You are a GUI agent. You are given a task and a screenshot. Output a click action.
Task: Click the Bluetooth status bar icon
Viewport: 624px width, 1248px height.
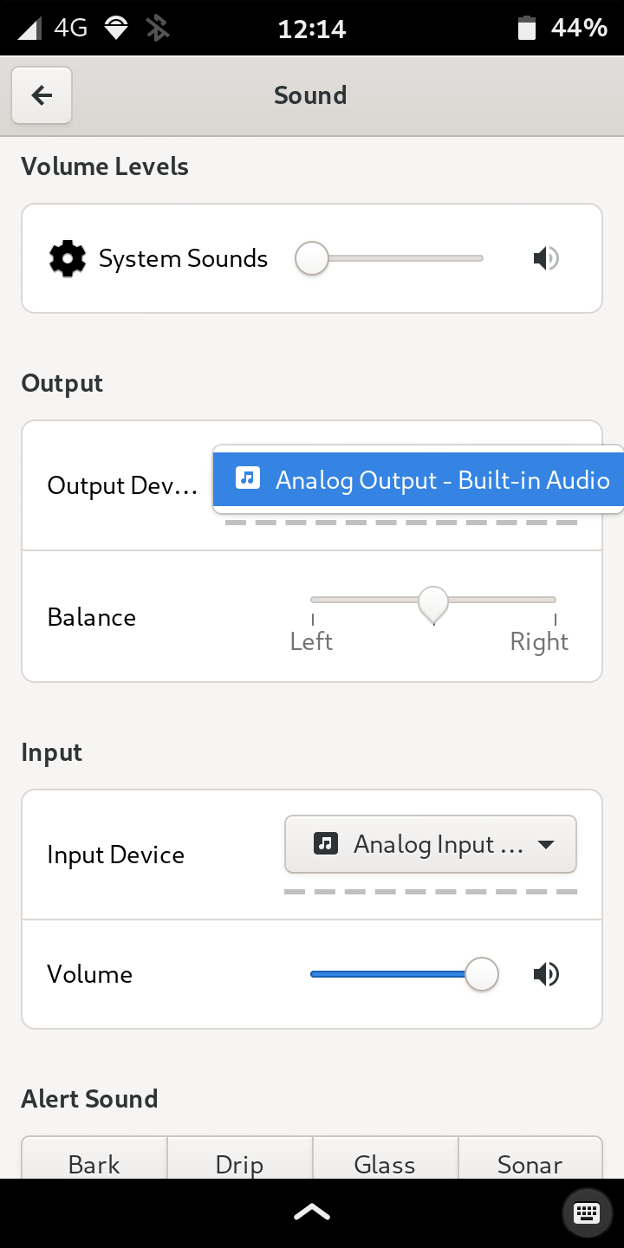pos(159,27)
